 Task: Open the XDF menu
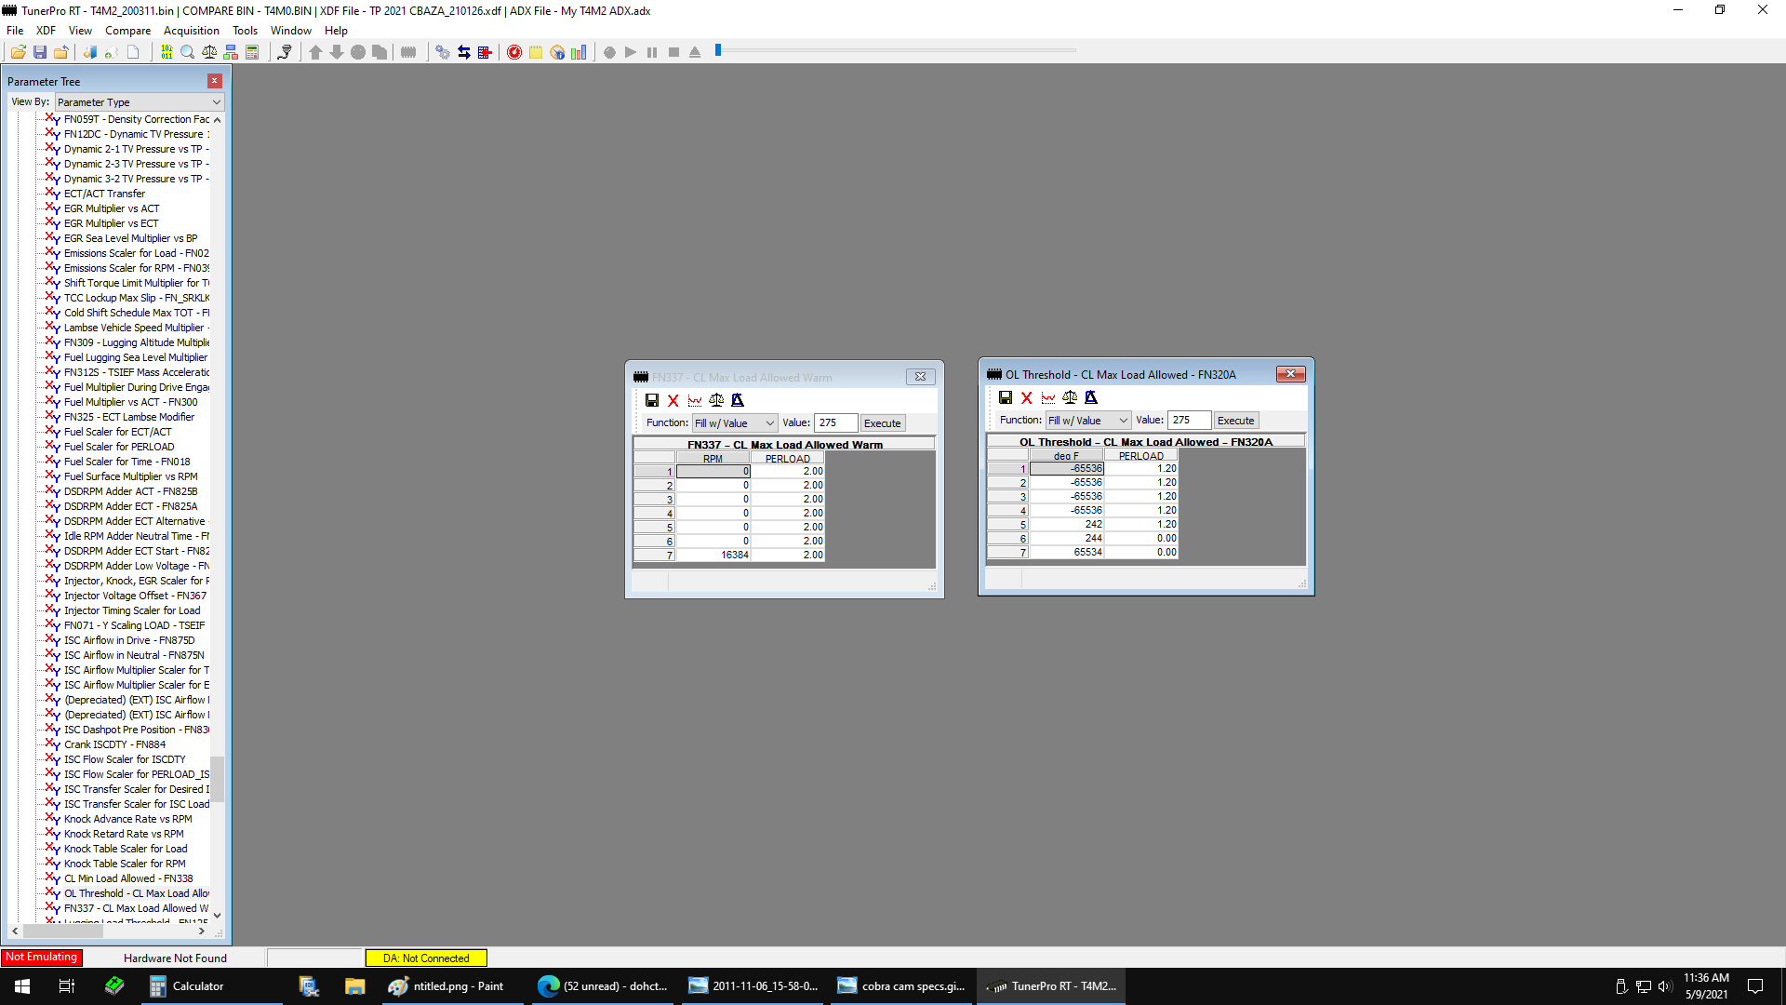pyautogui.click(x=46, y=31)
